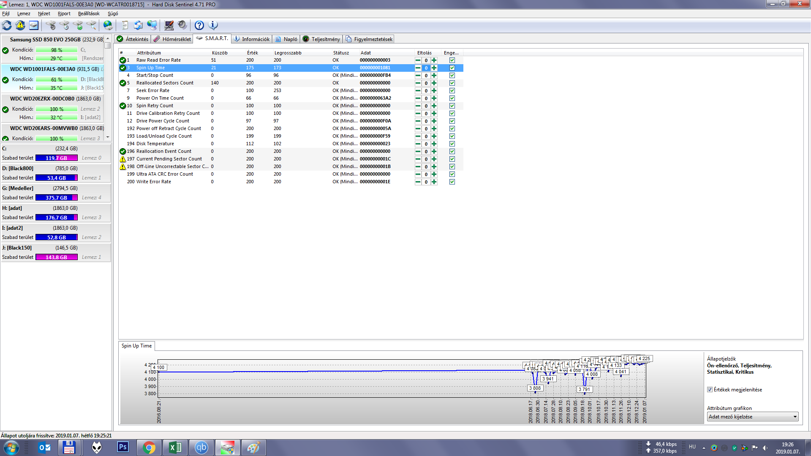
Task: Click the C: free space bar 119,7 GB
Action: pyautogui.click(x=57, y=158)
